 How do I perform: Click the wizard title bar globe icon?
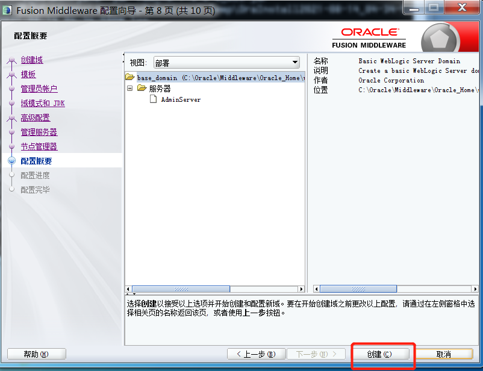[x=7, y=10]
